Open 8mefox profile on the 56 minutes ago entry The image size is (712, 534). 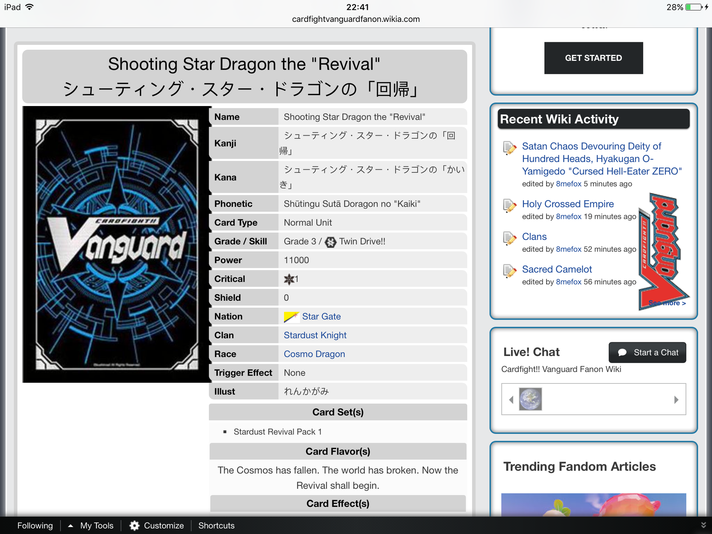pyautogui.click(x=568, y=282)
